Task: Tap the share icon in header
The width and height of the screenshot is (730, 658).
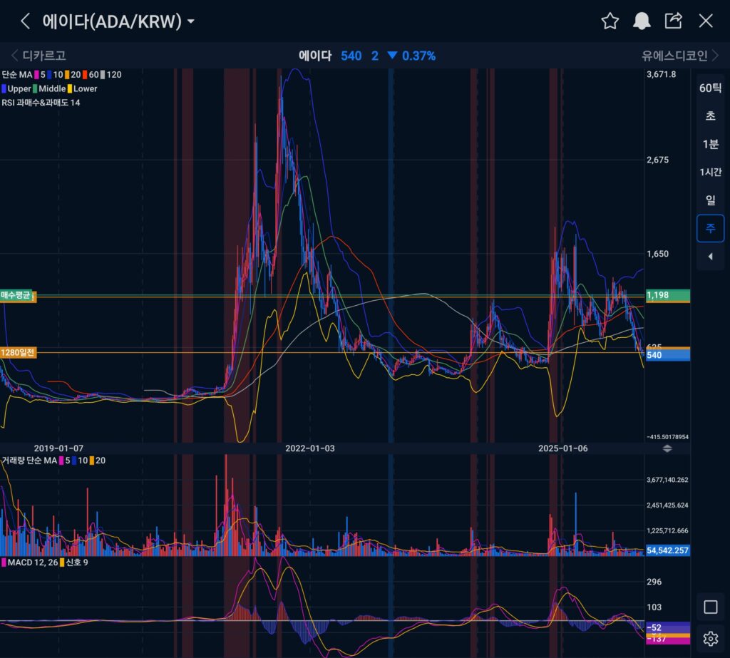Action: (x=673, y=21)
